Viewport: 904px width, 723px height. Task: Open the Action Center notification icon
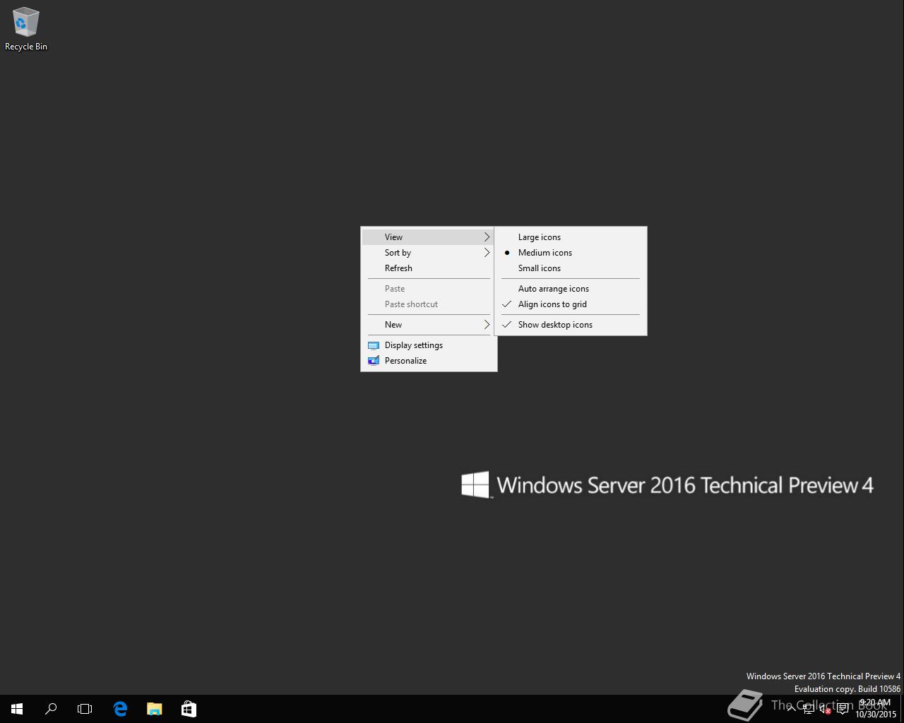(x=843, y=709)
